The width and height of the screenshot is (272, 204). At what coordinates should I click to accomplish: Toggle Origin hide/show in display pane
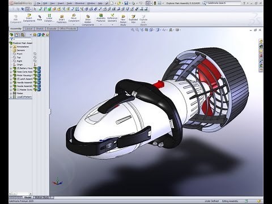click(35, 65)
